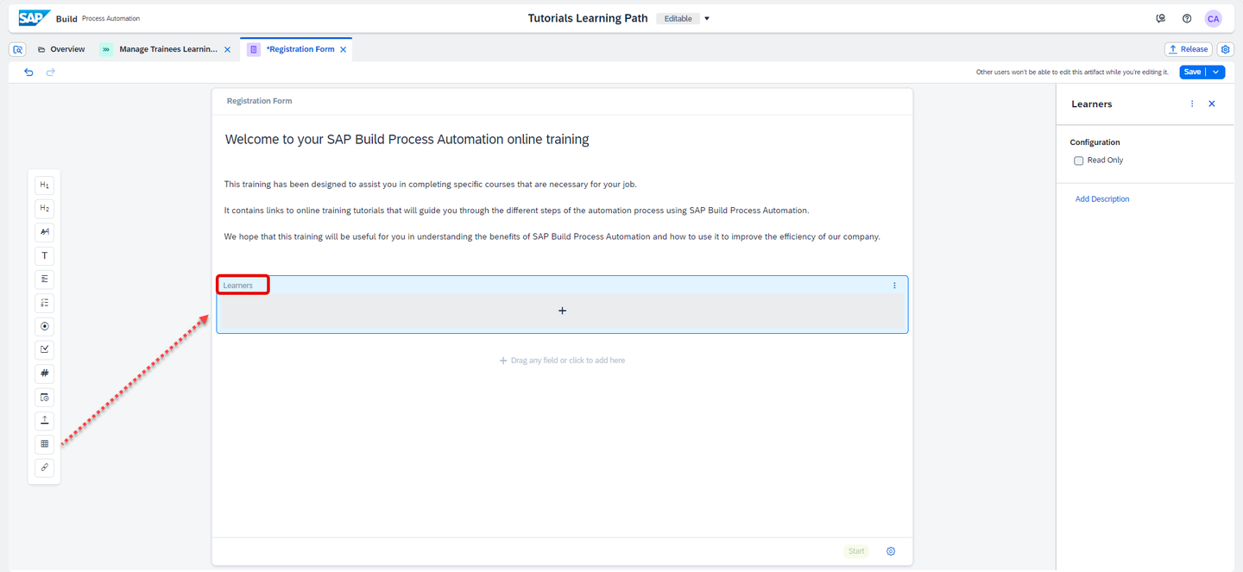The image size is (1243, 572).
Task: Insert a Date/Time field
Action: point(44,397)
